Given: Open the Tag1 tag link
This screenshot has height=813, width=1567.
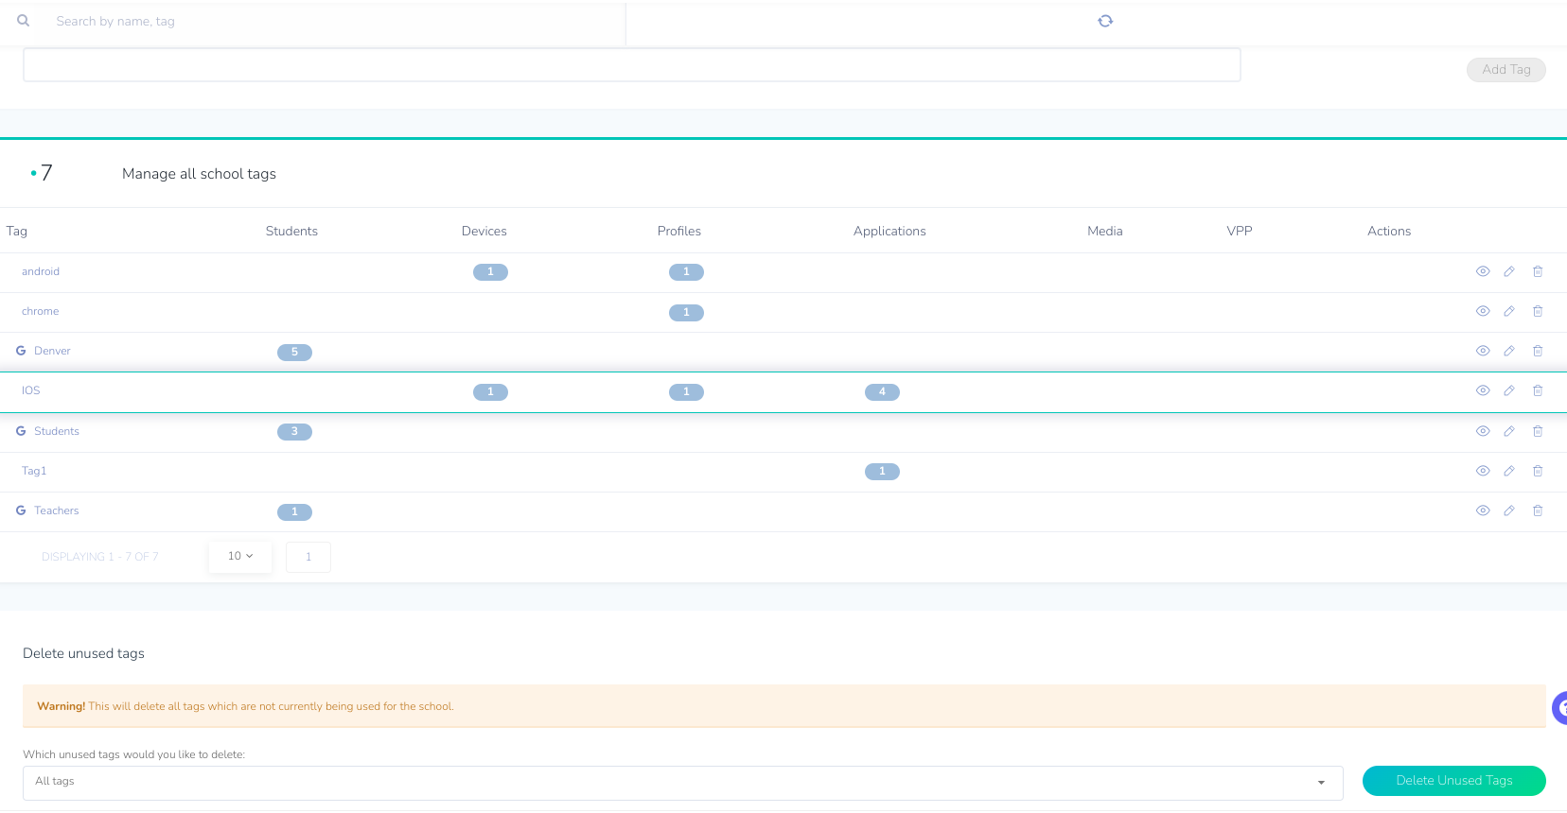Looking at the screenshot, I should [34, 471].
